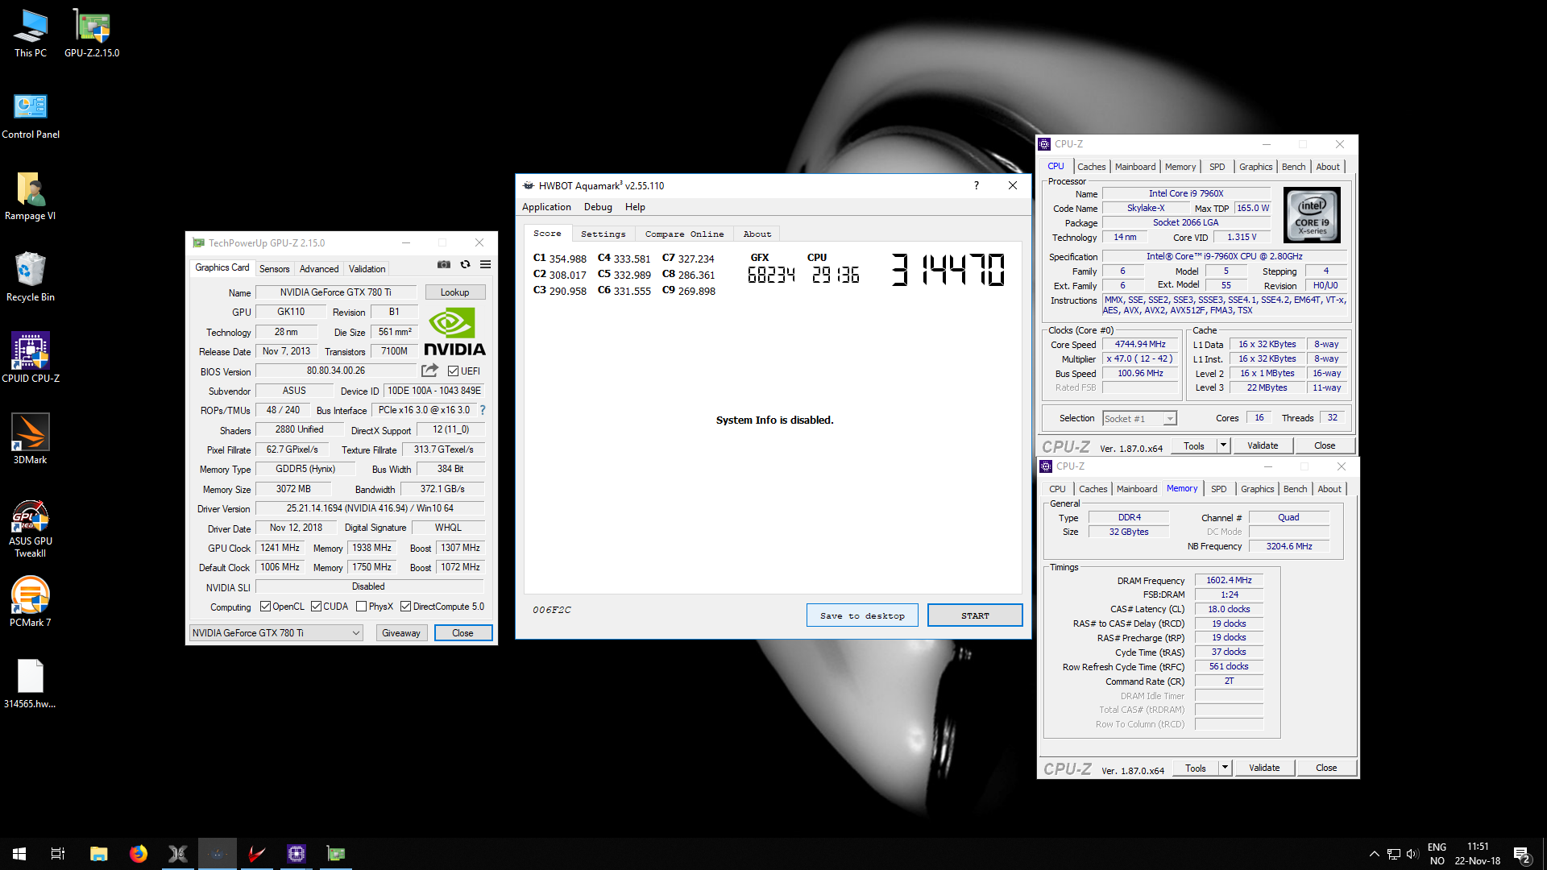Open Debug menu in Aquamark

pyautogui.click(x=598, y=207)
